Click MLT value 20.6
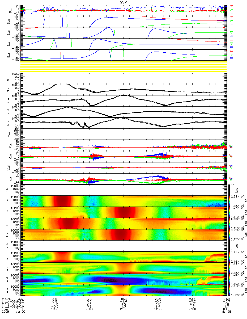Viewport: 247px width, 319px height. 192,298
